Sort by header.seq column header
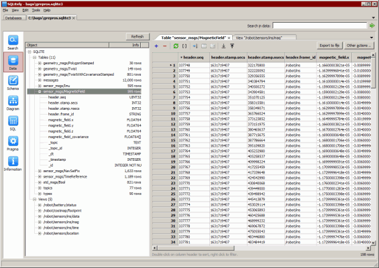379x268 pixels. pos(194,58)
